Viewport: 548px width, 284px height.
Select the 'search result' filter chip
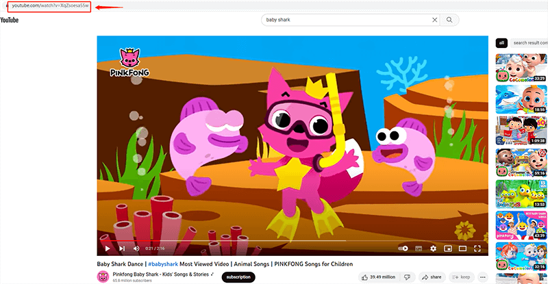[x=529, y=42]
